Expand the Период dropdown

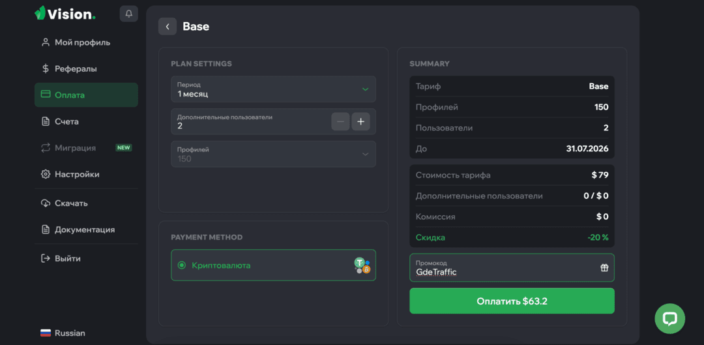tap(273, 89)
